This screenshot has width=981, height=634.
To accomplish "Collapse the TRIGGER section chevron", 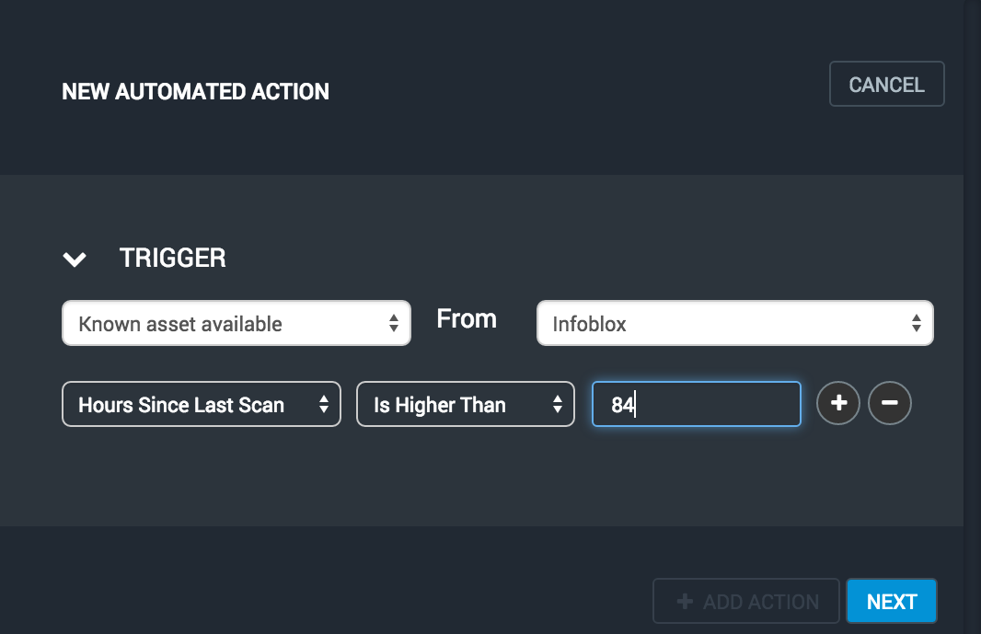I will pyautogui.click(x=75, y=259).
